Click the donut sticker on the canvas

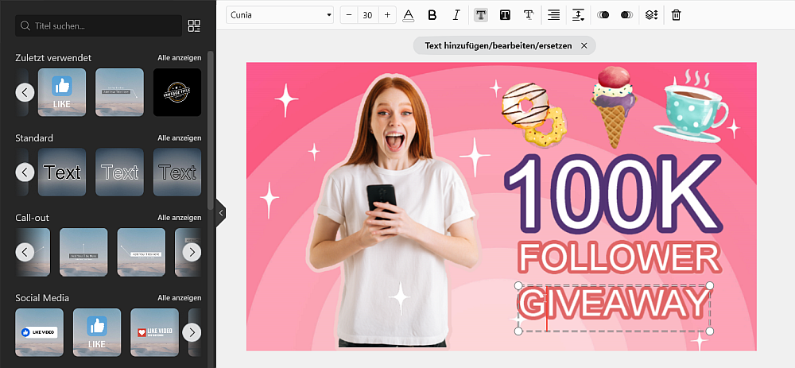[534, 114]
